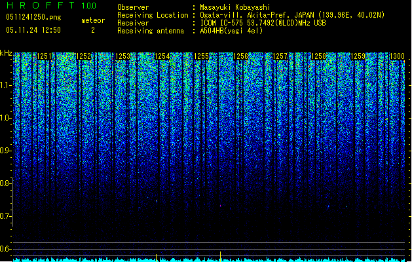Image resolution: width=412 pixels, height=262 pixels.
Task: Click the observer name Masayuki Kobayashi
Action: [x=235, y=7]
